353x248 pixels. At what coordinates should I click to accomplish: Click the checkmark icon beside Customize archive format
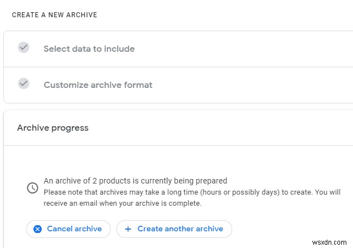tap(23, 83)
